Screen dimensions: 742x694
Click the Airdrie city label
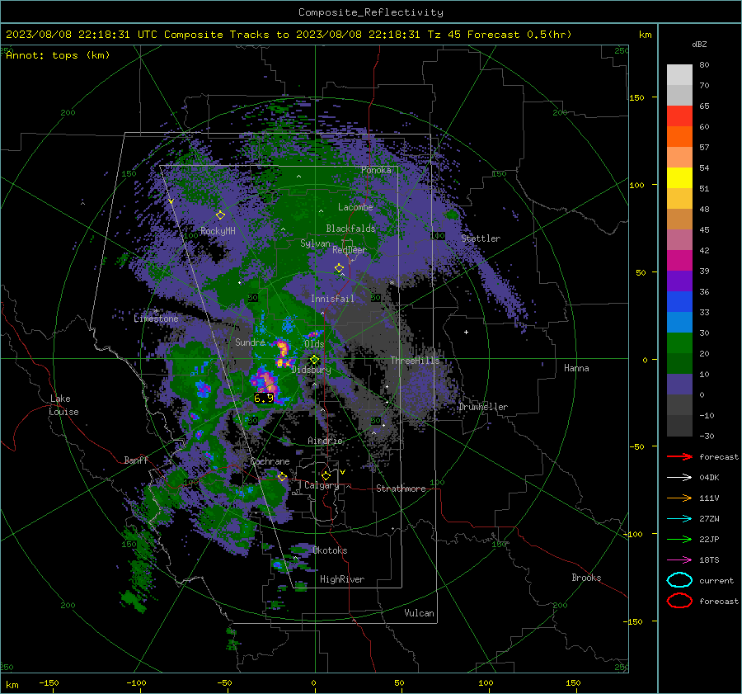(325, 441)
